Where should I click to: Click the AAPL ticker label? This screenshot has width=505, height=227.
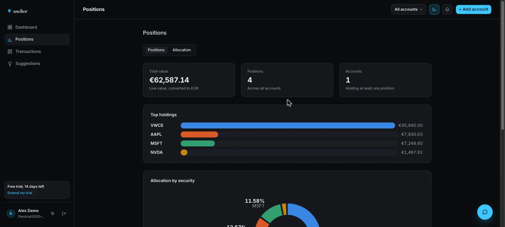[156, 134]
